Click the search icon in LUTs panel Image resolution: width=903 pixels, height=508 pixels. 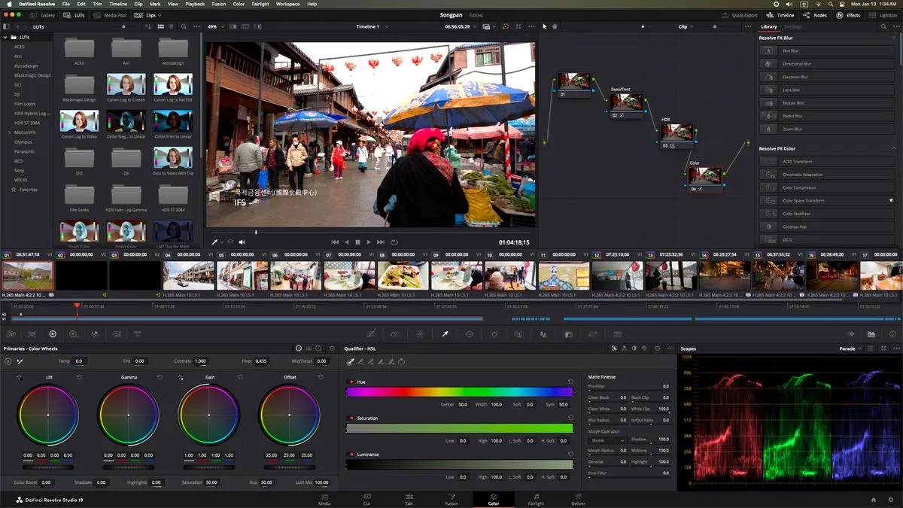tap(184, 26)
